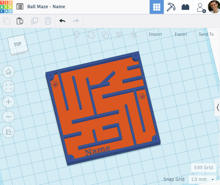
Task: Select the Align tool icon
Action: (x=118, y=34)
